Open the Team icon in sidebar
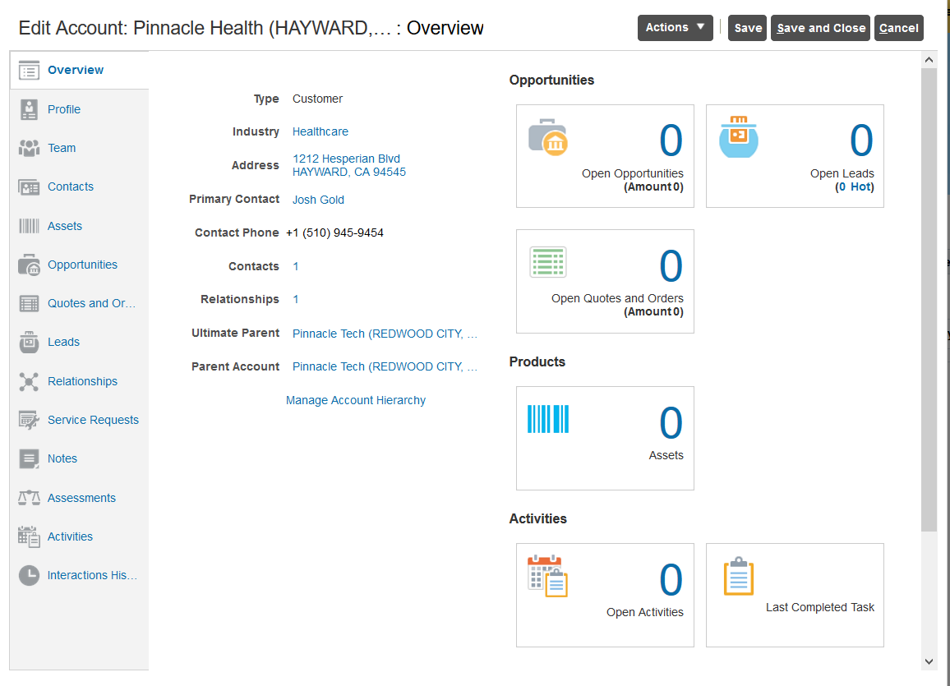 (29, 149)
